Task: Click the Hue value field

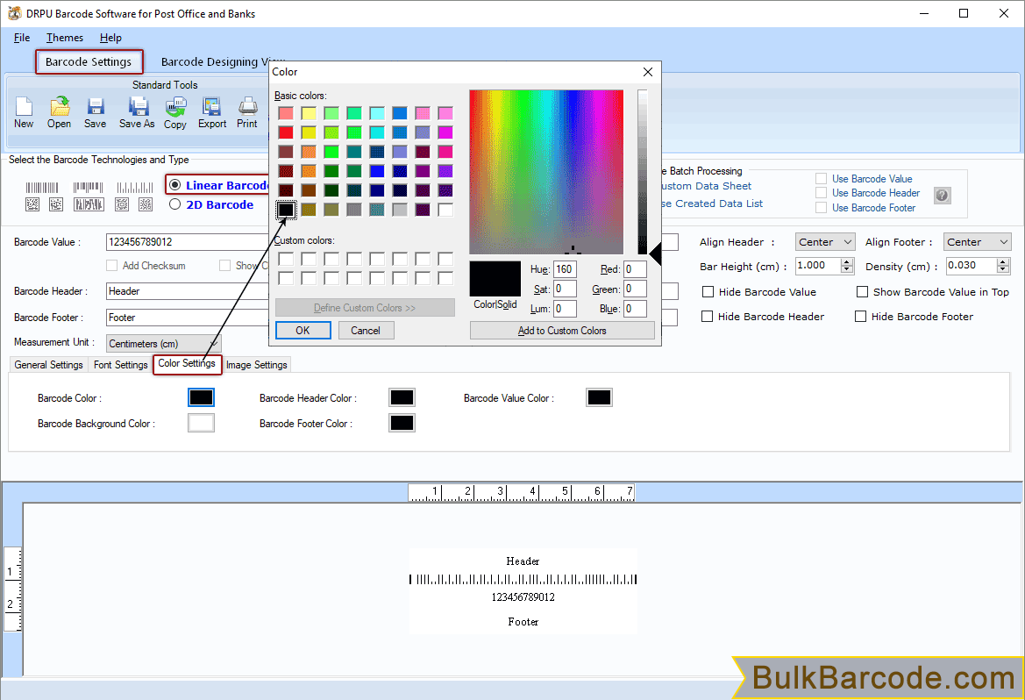Action: click(565, 269)
